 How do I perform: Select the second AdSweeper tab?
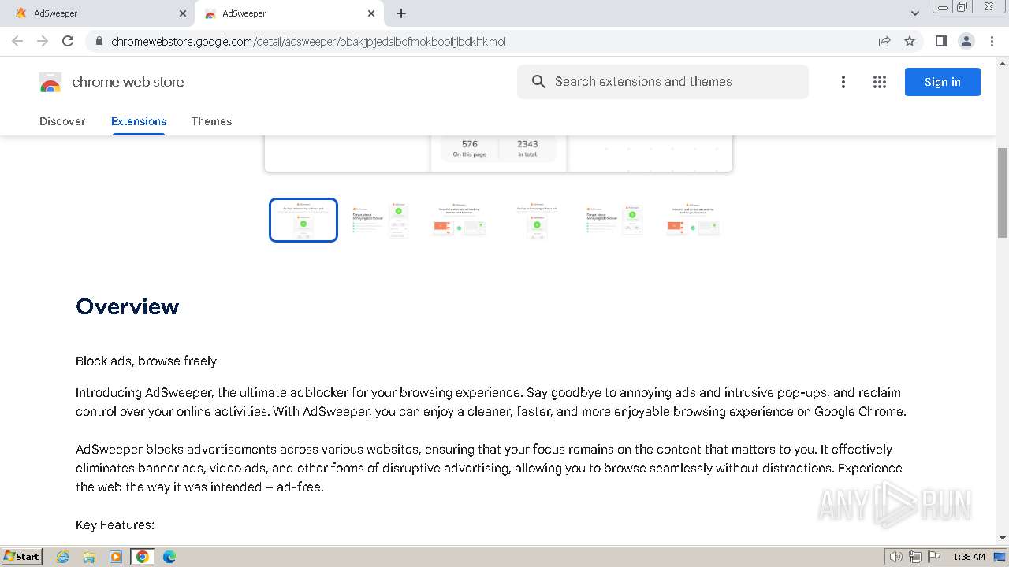[289, 13]
